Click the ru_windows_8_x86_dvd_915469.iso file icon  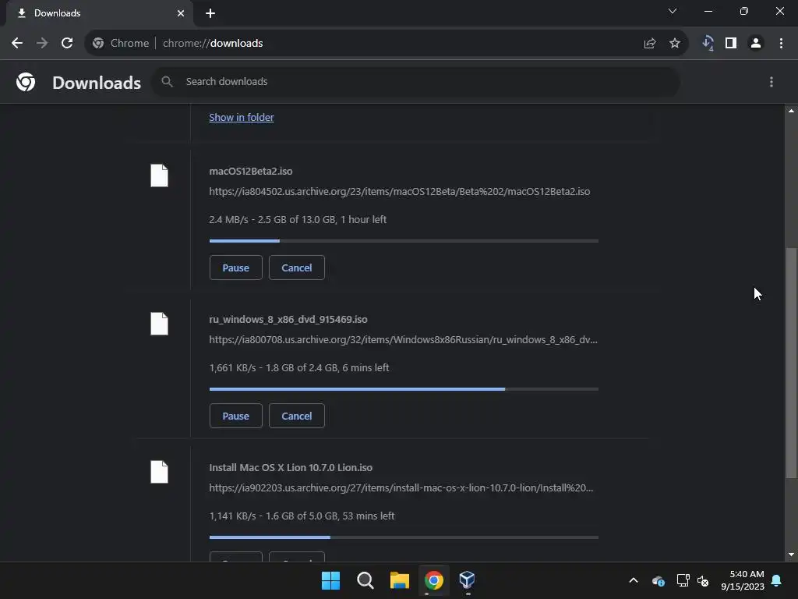(x=159, y=324)
